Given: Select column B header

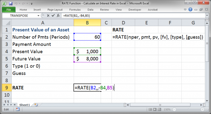Looking at the screenshot, I should click(87, 22).
